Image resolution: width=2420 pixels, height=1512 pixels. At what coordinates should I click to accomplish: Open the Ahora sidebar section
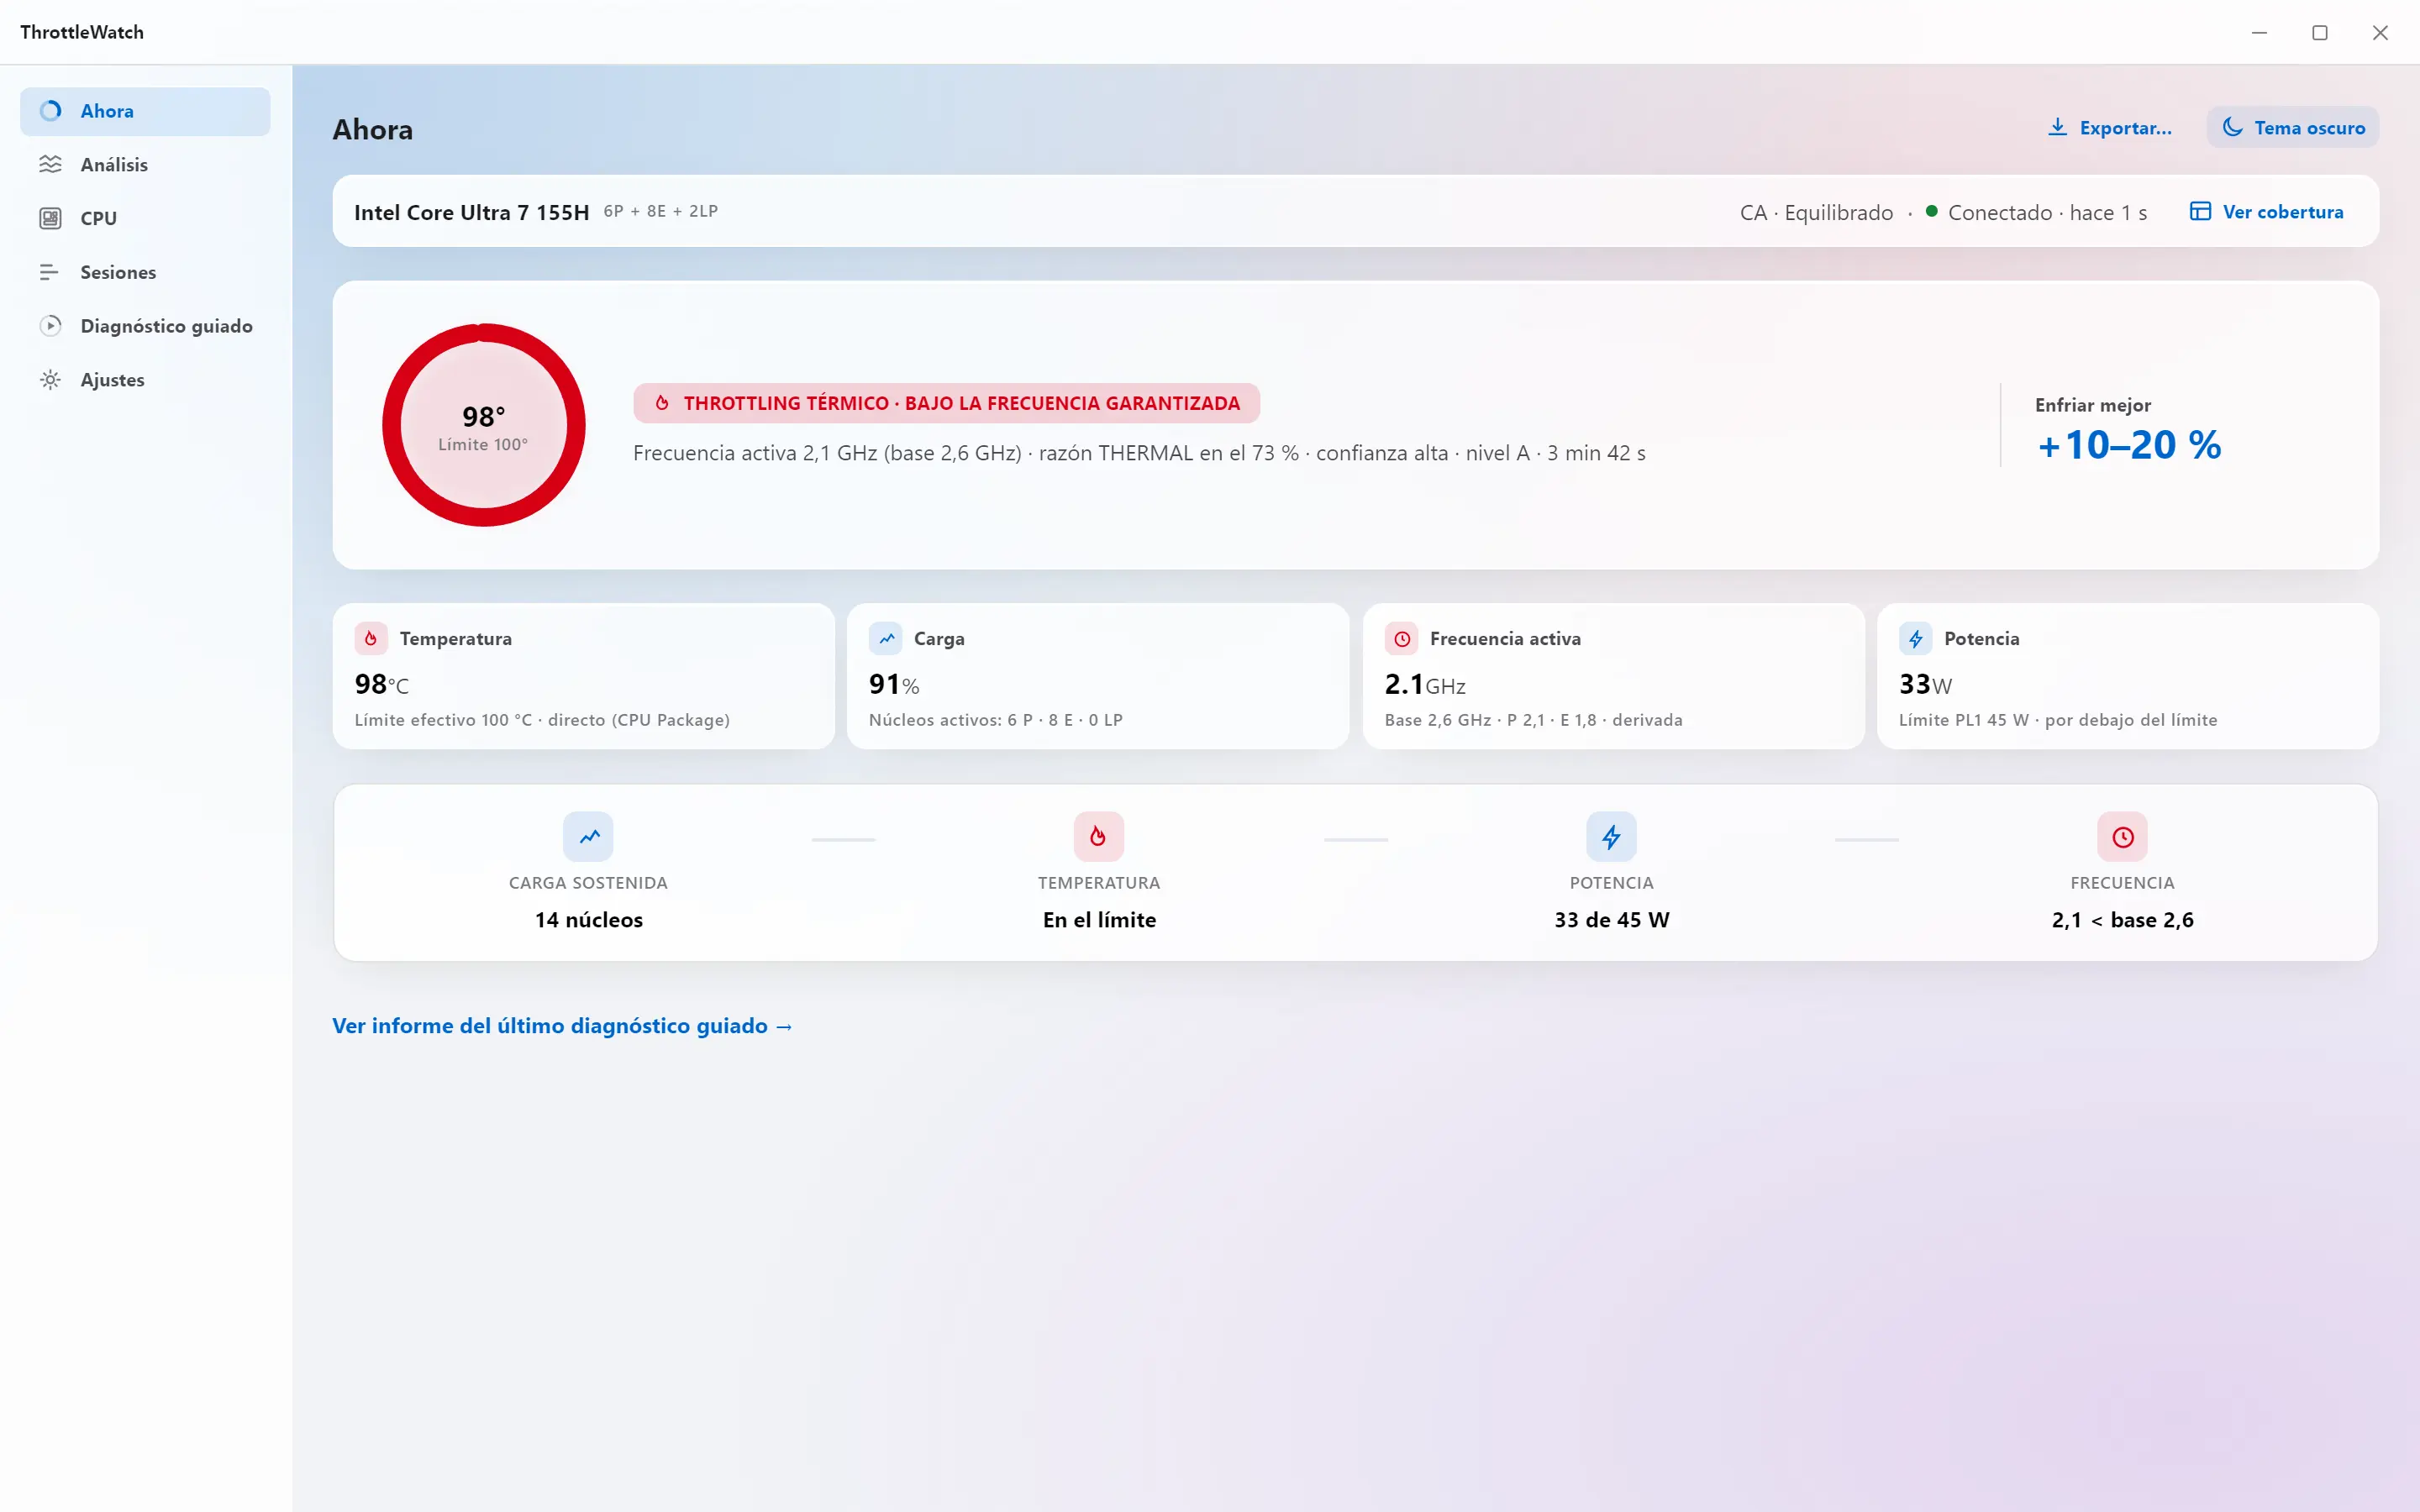(x=145, y=111)
